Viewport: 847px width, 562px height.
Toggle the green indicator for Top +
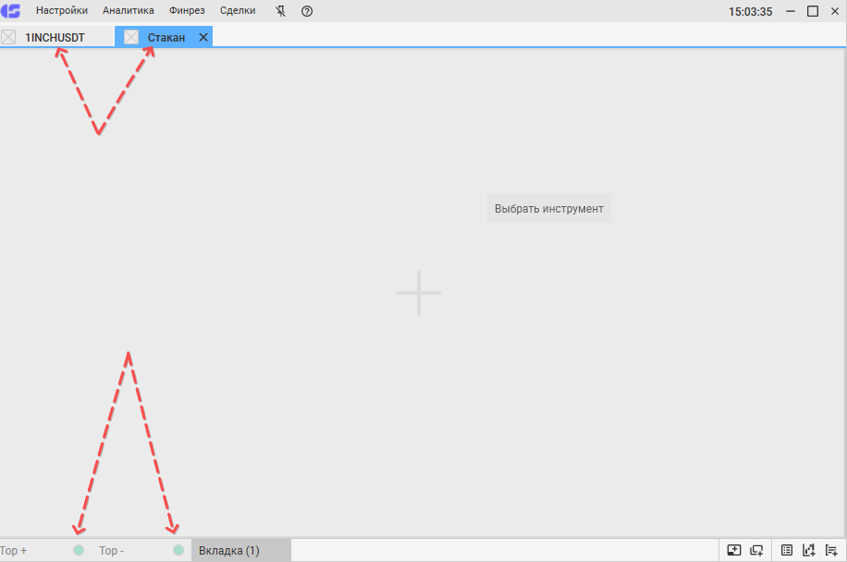(x=79, y=550)
